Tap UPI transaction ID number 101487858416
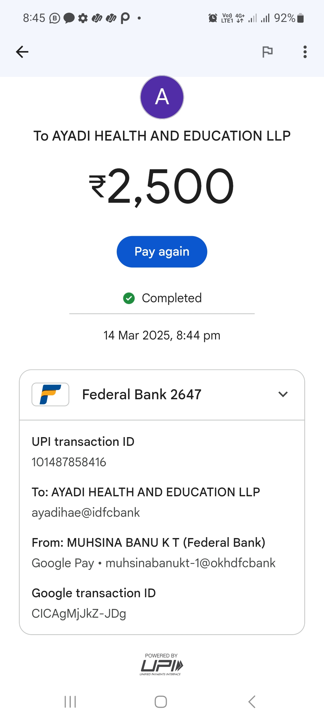The width and height of the screenshot is (324, 721). [69, 462]
